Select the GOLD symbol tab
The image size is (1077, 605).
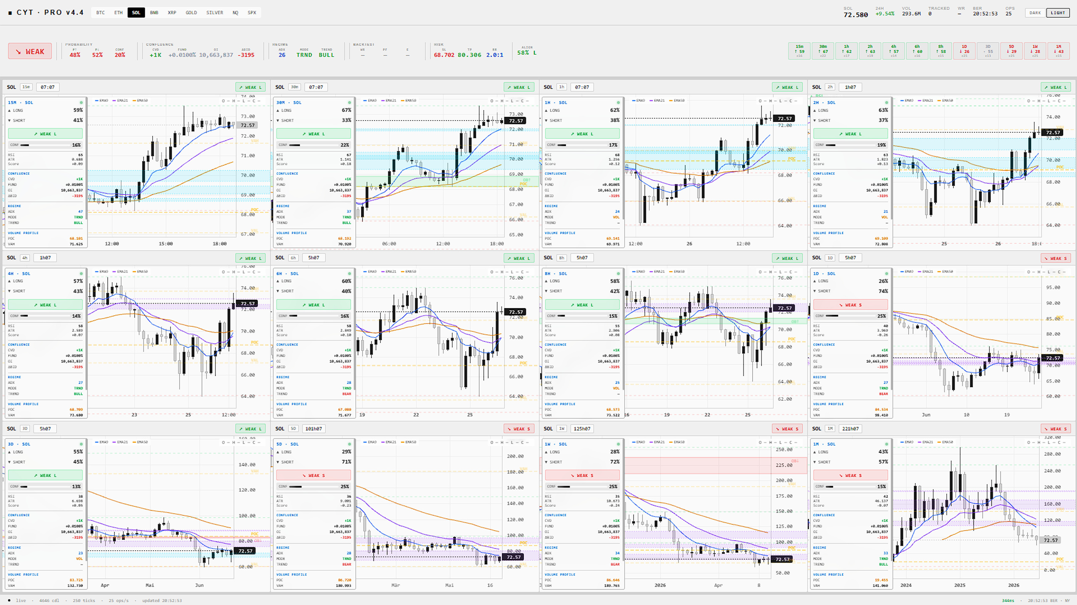[x=191, y=13]
